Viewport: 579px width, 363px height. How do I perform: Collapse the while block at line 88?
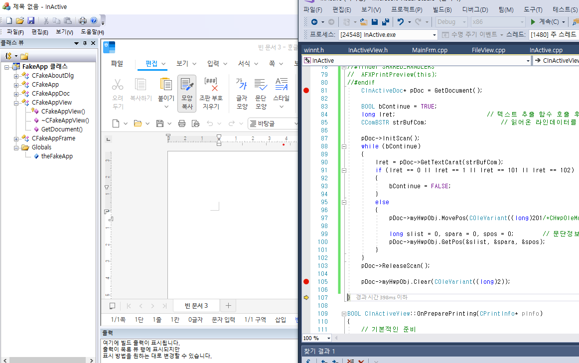click(344, 146)
